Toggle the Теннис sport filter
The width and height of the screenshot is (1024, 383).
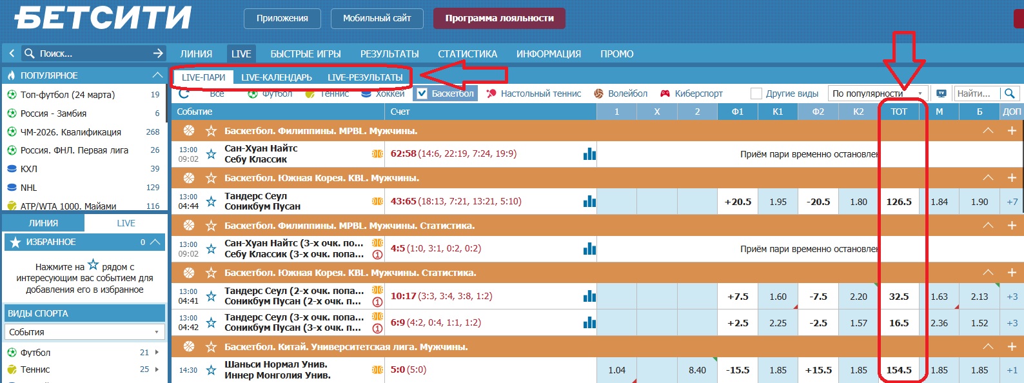tap(326, 93)
